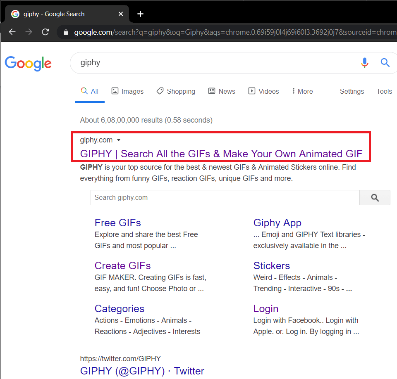
Task: Open the More search filters menu
Action: tap(302, 91)
